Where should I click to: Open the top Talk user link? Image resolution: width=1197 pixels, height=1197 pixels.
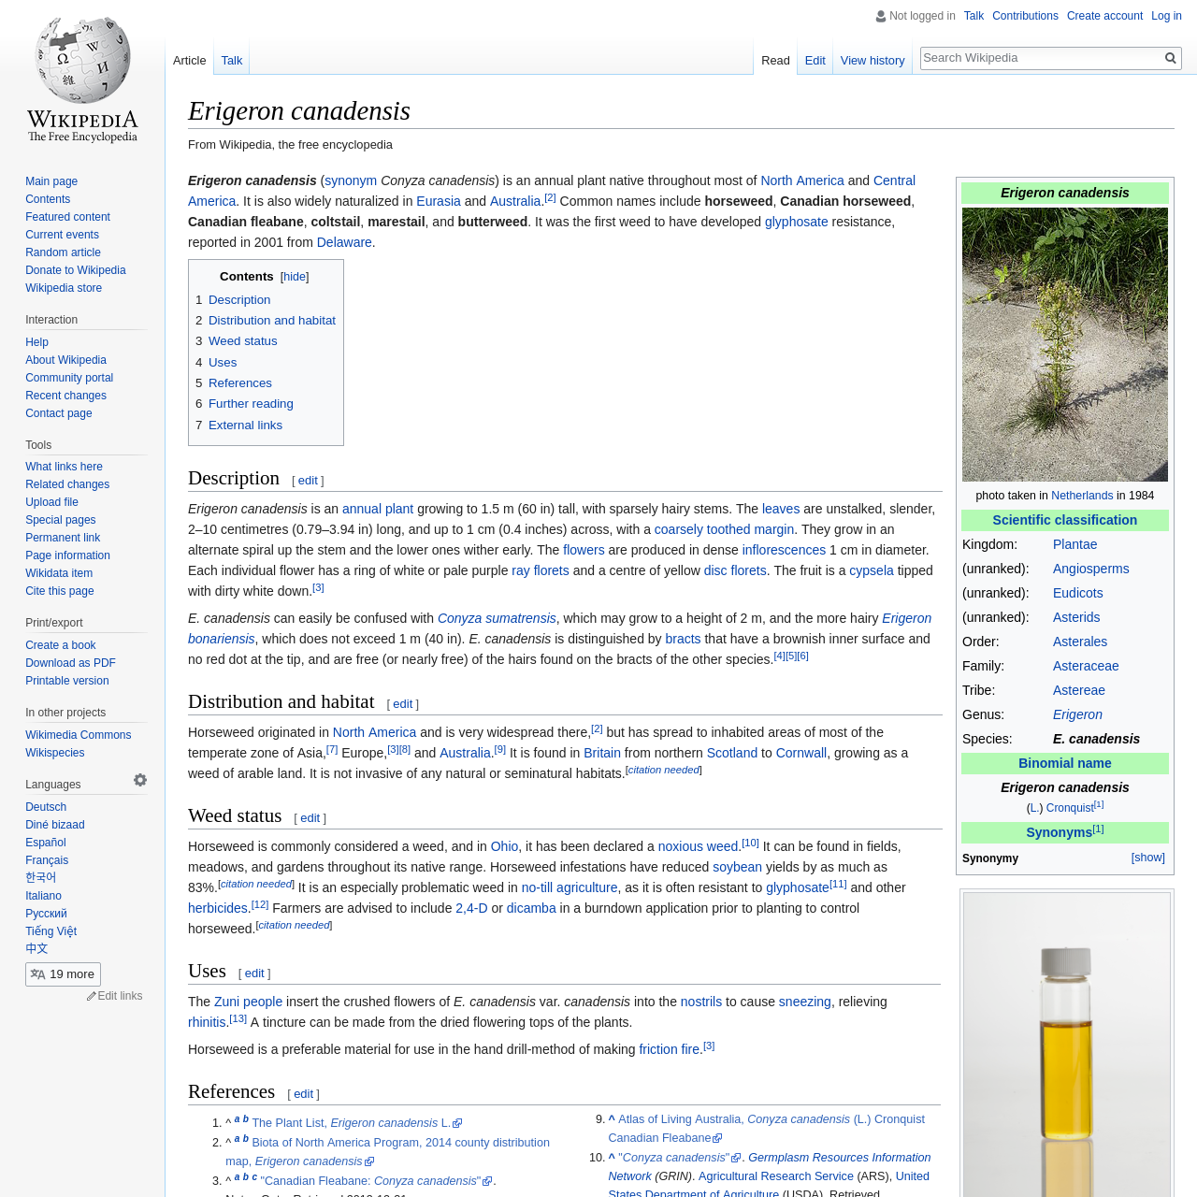973,16
